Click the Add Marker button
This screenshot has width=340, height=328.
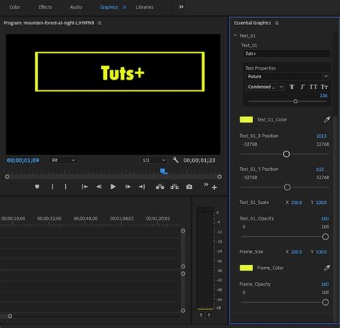pyautogui.click(x=37, y=187)
